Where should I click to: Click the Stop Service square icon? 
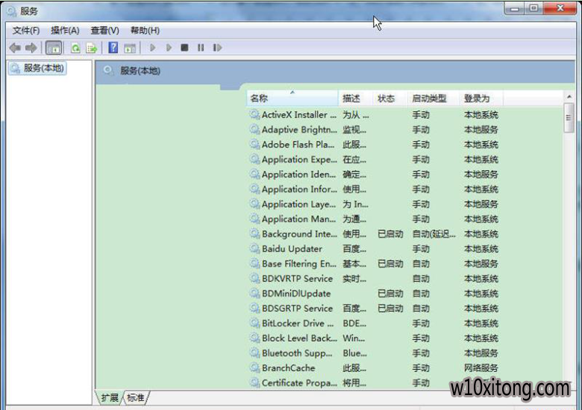pos(184,48)
